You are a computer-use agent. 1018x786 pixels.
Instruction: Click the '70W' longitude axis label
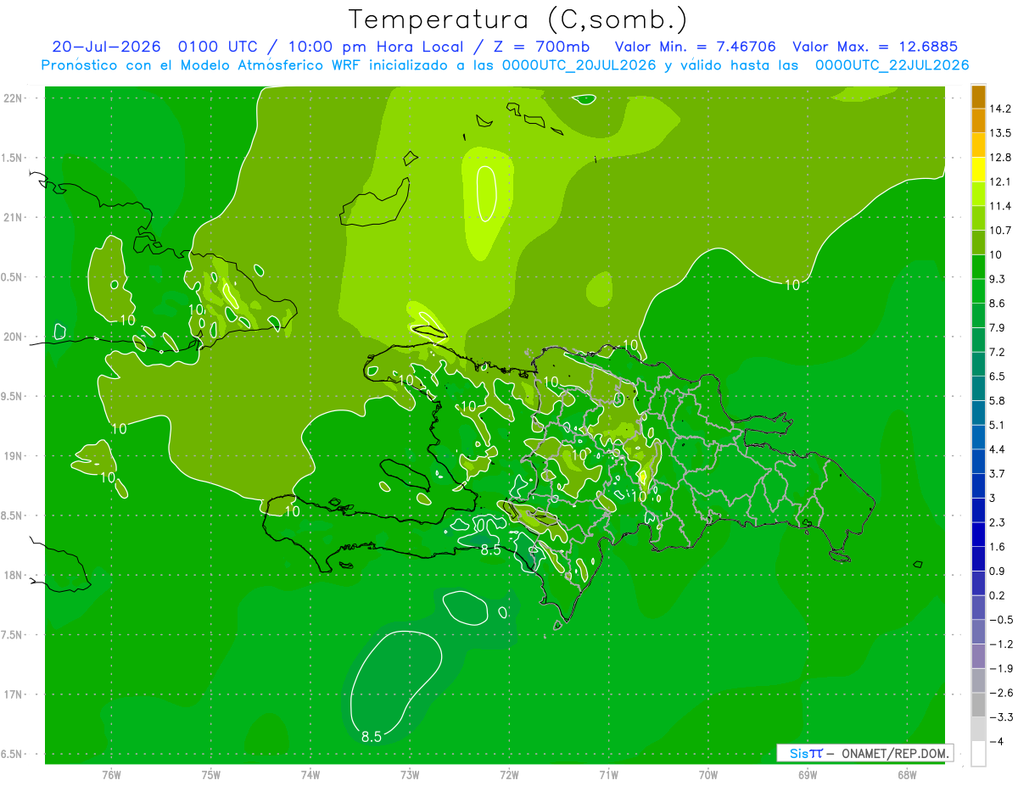(708, 775)
